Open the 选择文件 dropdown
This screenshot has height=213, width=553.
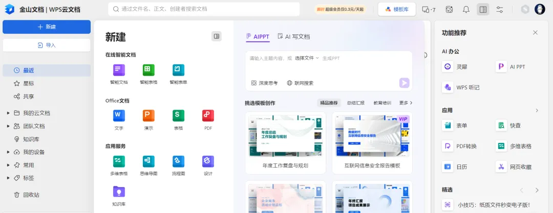pyautogui.click(x=307, y=58)
